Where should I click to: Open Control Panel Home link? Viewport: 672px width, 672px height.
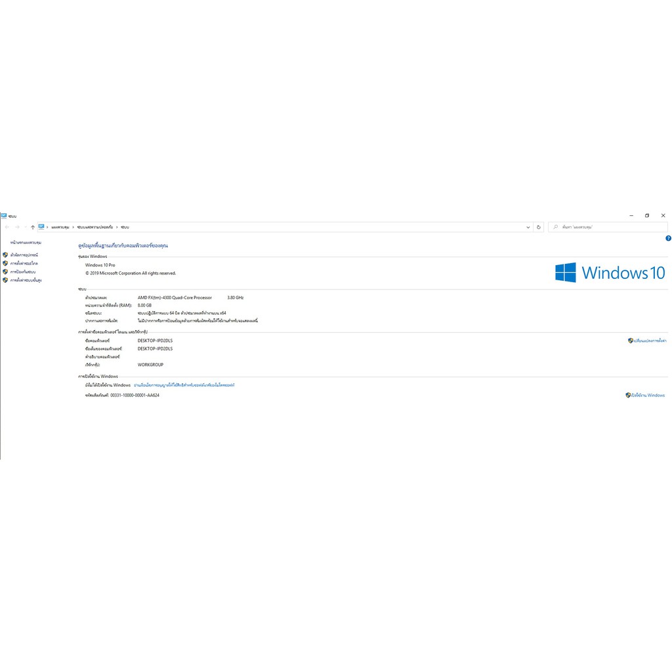point(26,243)
